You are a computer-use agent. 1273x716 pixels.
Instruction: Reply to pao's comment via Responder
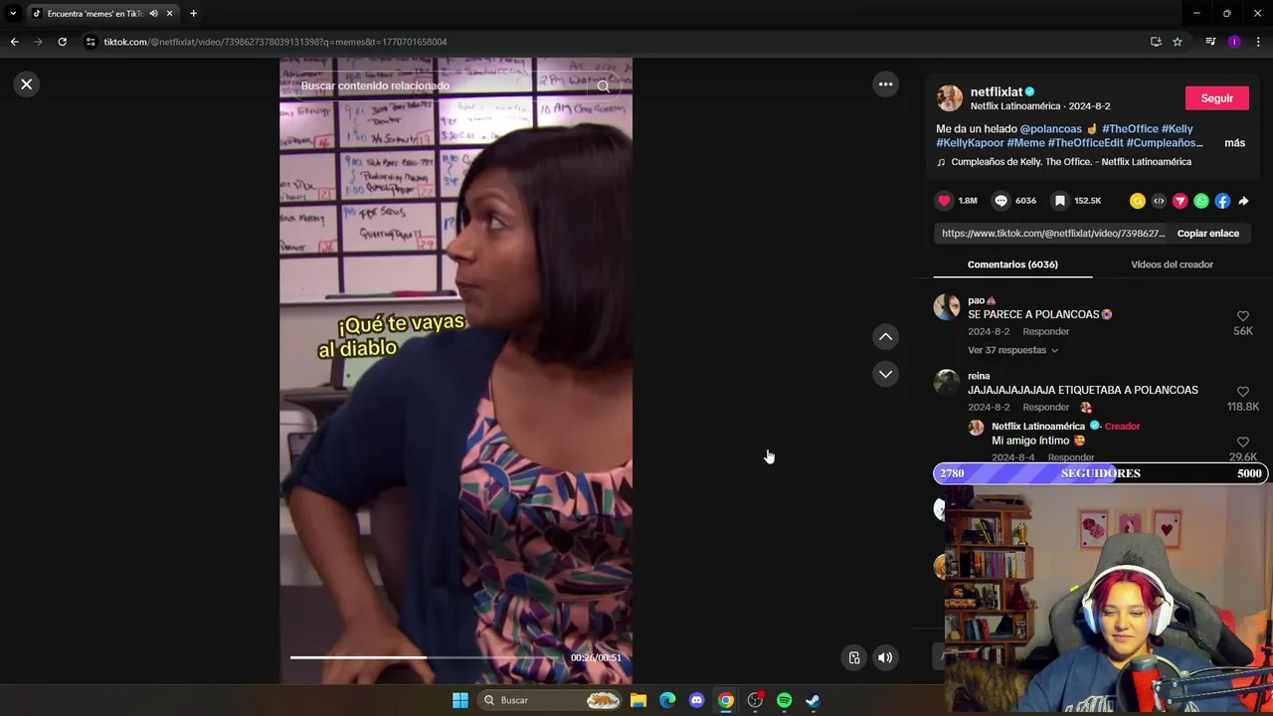[1046, 331]
